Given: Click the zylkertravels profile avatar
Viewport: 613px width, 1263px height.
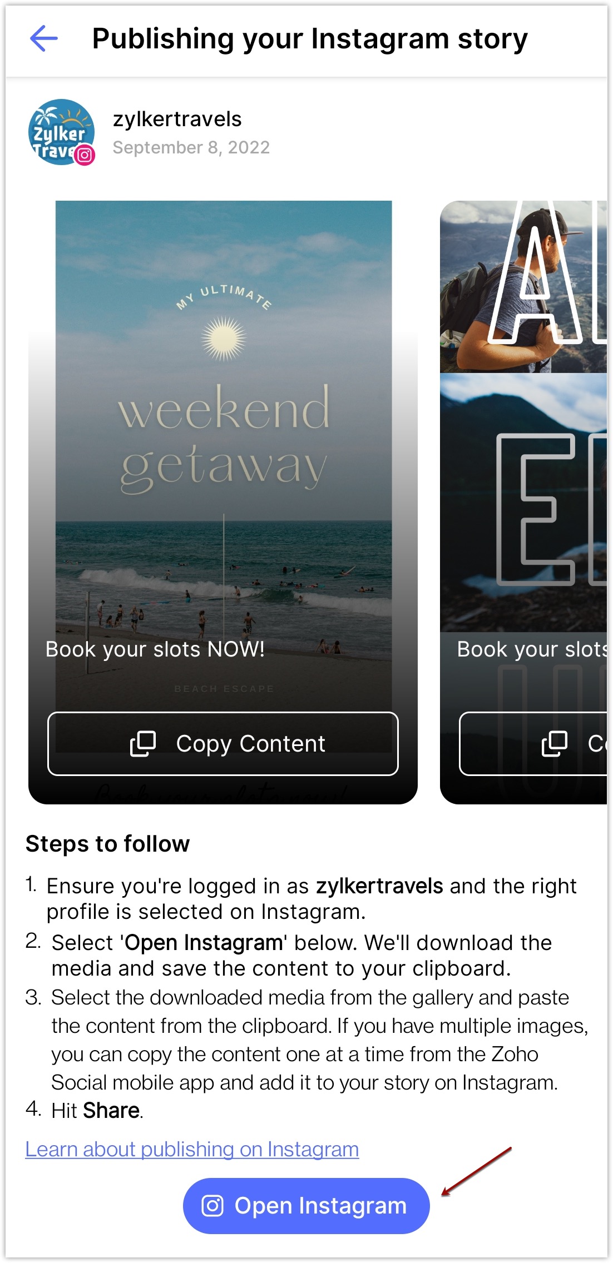Looking at the screenshot, I should (x=61, y=132).
